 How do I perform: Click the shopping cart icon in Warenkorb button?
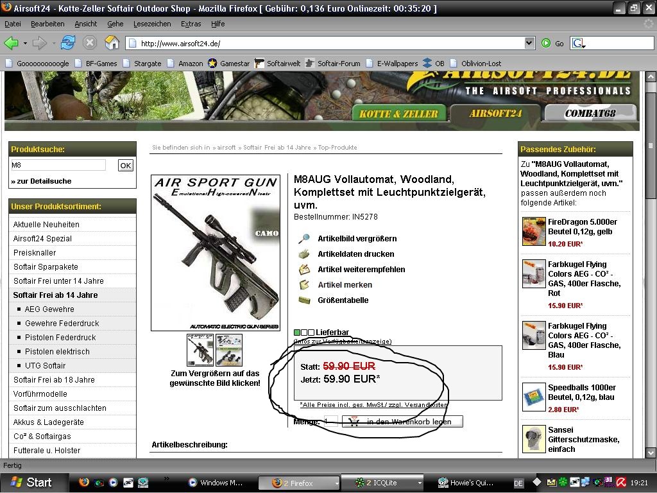[354, 422]
